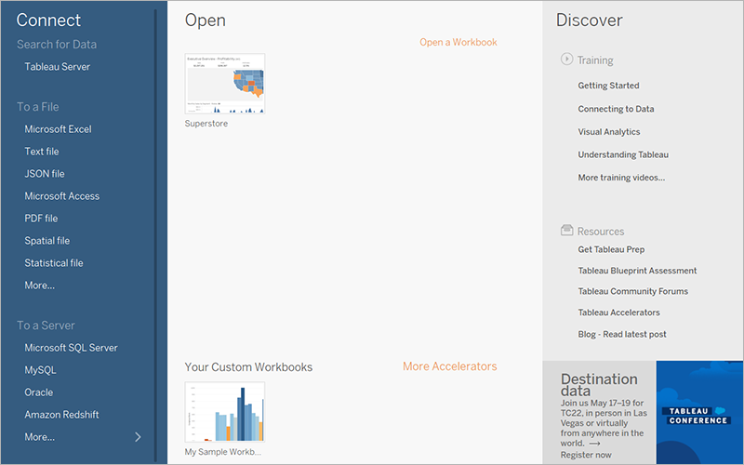Click the Your Custom Workbooks heading
The image size is (744, 465).
click(x=248, y=366)
